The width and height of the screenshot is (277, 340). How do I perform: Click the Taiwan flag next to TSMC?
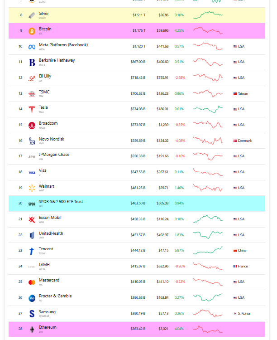pos(235,94)
